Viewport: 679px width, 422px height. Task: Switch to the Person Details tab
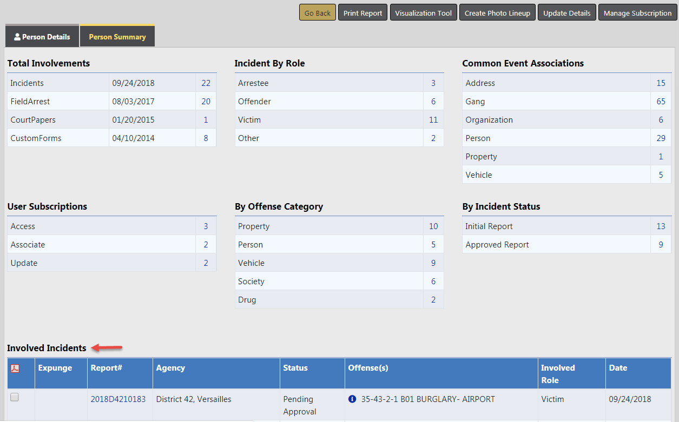click(42, 37)
